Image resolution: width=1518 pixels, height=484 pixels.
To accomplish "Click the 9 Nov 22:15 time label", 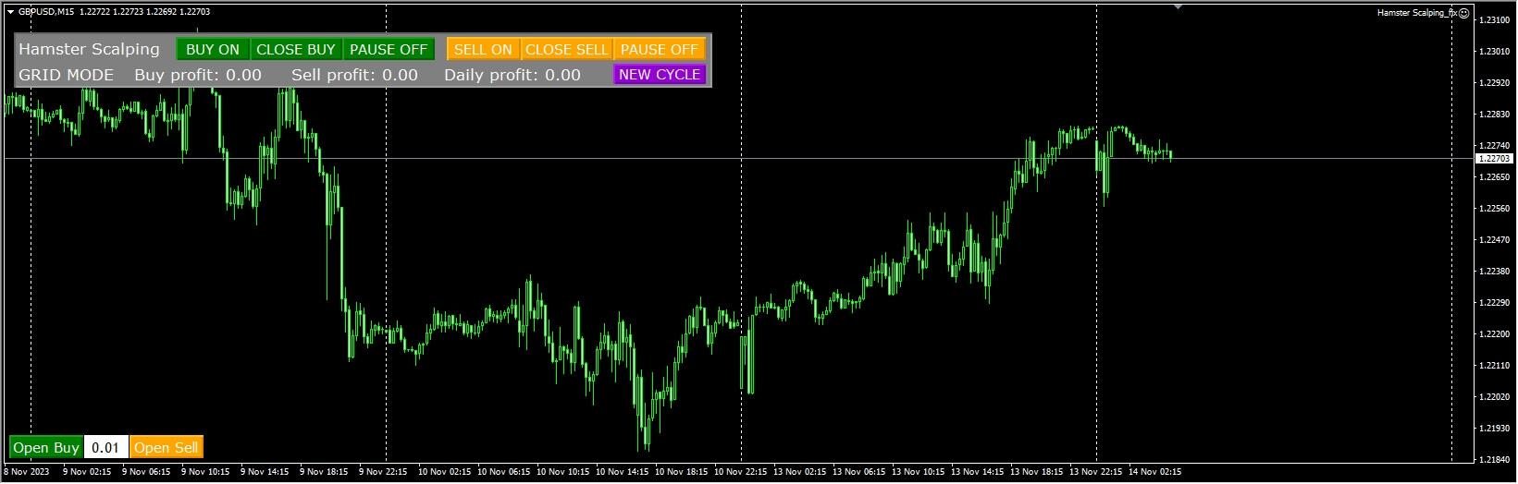I will 383,472.
